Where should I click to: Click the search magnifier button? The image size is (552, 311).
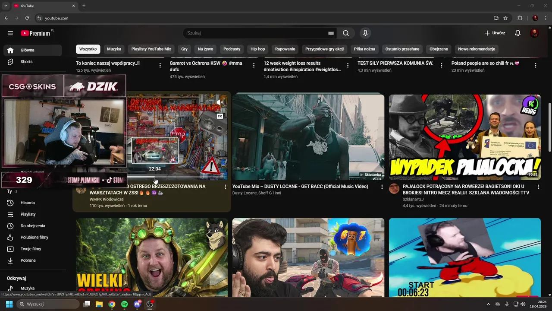tap(346, 33)
